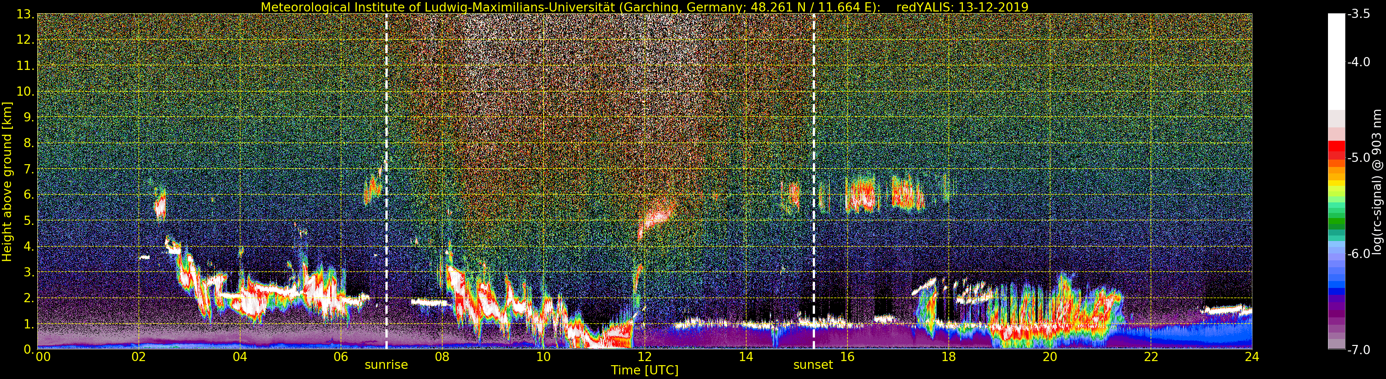Screen dimensions: 1386x379
Task: Click the colorbar tick '-3.5'
Action: point(1359,14)
